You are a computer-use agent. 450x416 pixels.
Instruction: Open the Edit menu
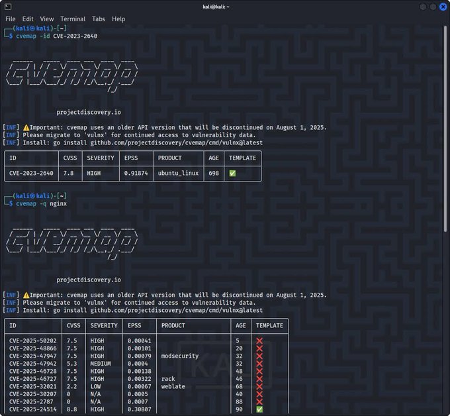[28, 19]
